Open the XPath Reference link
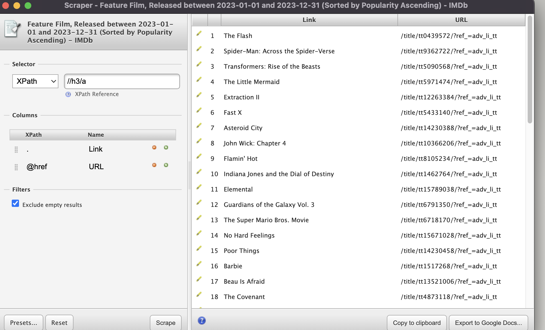This screenshot has height=330, width=545. (x=97, y=94)
